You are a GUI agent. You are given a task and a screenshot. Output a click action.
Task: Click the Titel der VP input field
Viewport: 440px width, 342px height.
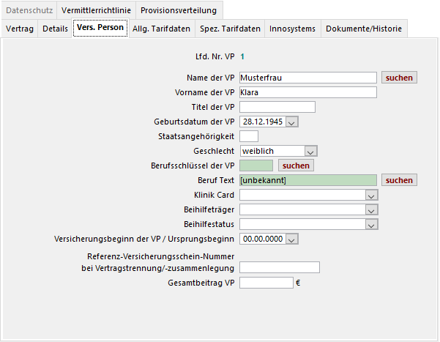277,107
